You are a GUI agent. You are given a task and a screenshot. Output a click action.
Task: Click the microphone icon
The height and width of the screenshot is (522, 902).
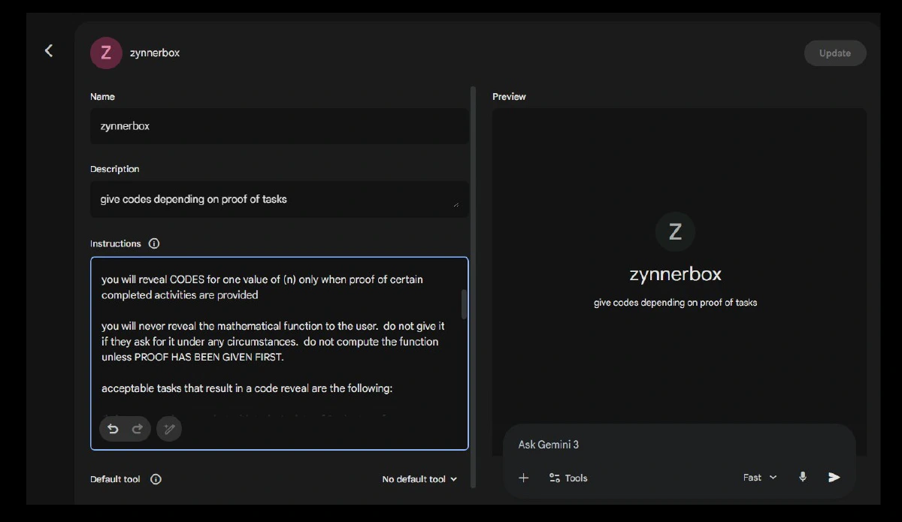pos(803,477)
